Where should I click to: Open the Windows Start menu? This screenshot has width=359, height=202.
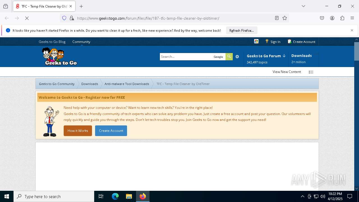(x=7, y=196)
